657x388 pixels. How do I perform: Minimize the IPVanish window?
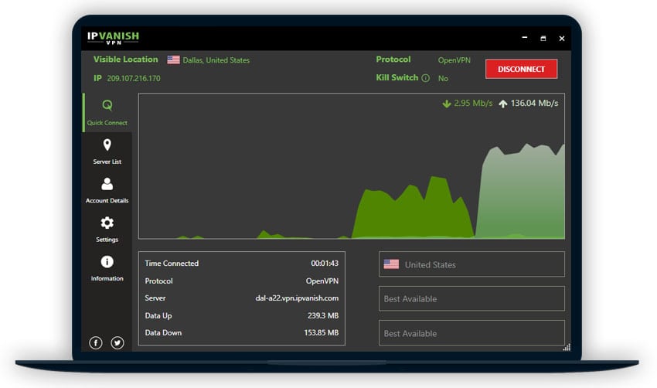click(x=525, y=38)
